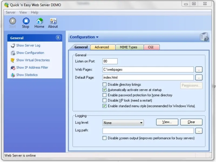
Task: Enable password protection for home directory
Action: coord(104,95)
